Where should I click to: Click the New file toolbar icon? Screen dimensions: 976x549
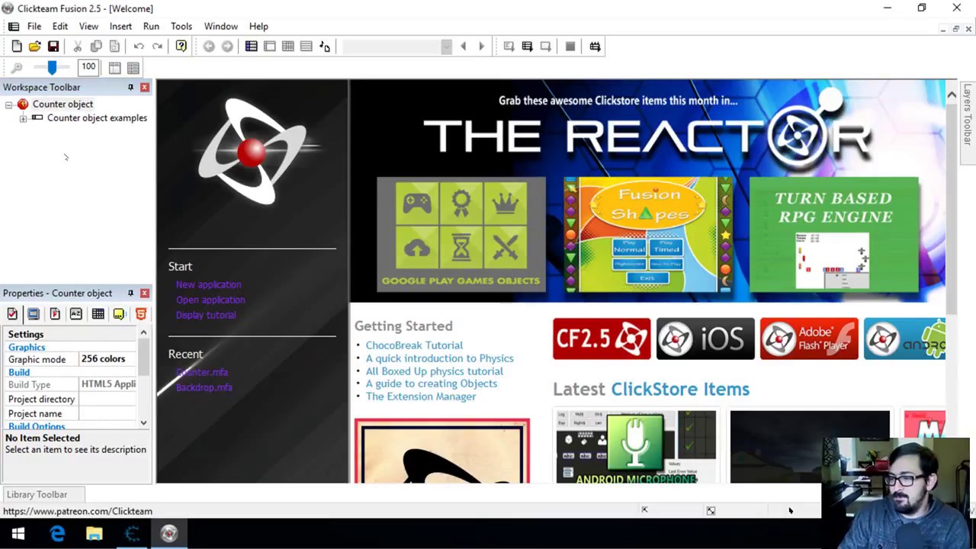tap(17, 47)
